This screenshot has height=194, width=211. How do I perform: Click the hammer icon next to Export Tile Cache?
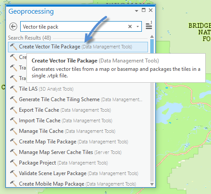point(14,110)
